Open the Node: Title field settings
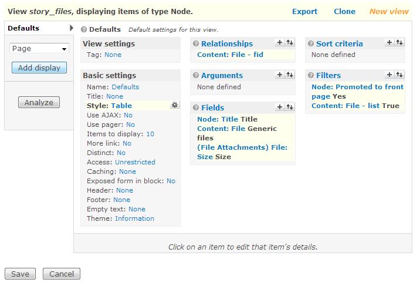 [x=218, y=119]
